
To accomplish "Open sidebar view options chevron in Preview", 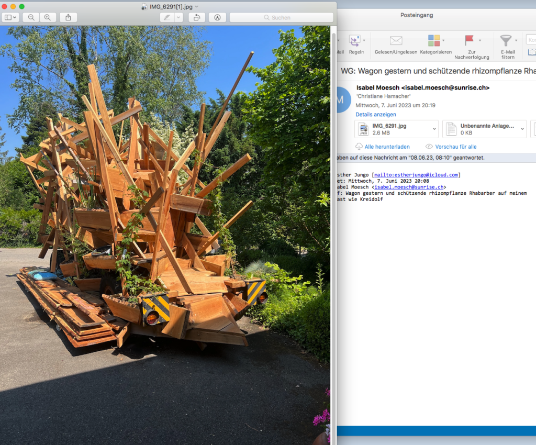I will (15, 17).
